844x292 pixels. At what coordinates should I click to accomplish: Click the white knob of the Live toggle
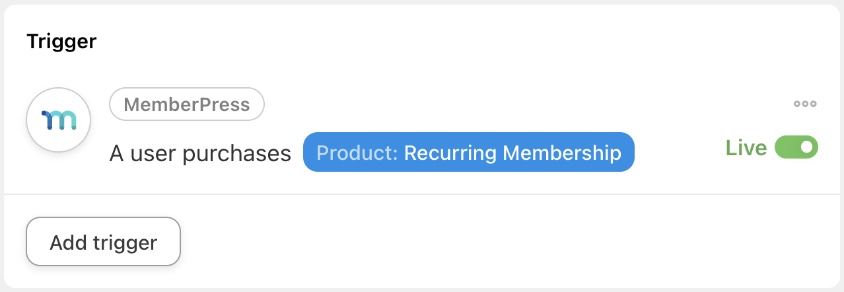pyautogui.click(x=806, y=147)
